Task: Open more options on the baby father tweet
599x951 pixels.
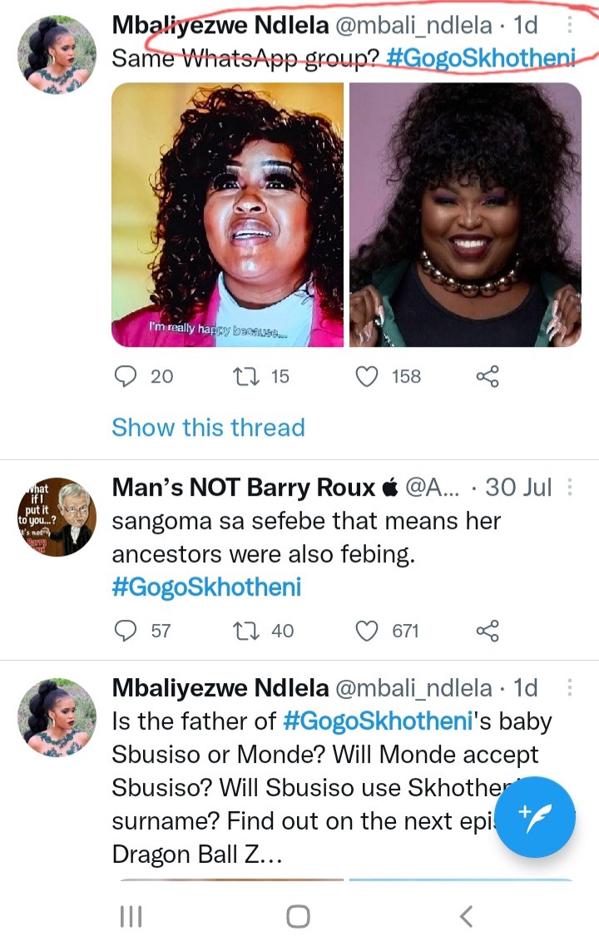Action: pyautogui.click(x=569, y=687)
